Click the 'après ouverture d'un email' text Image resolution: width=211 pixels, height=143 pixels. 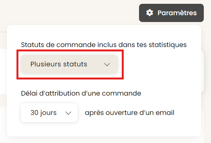point(130,113)
